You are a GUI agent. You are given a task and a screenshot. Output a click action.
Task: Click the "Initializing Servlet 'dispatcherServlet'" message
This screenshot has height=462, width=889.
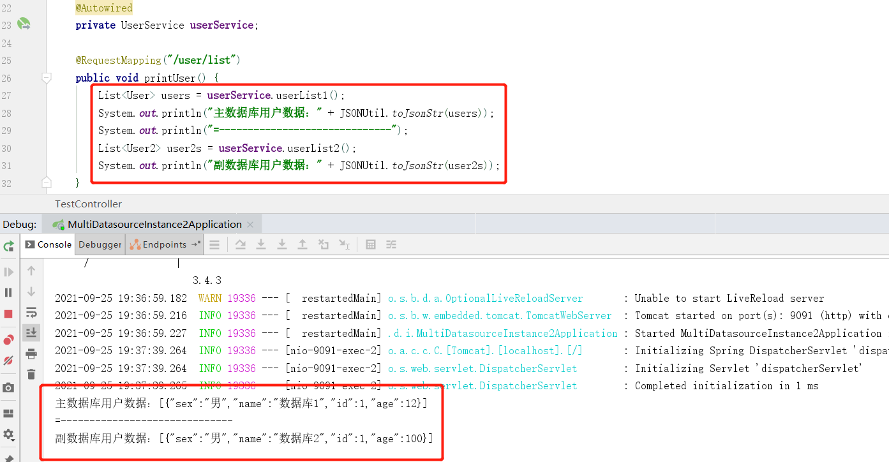749,368
